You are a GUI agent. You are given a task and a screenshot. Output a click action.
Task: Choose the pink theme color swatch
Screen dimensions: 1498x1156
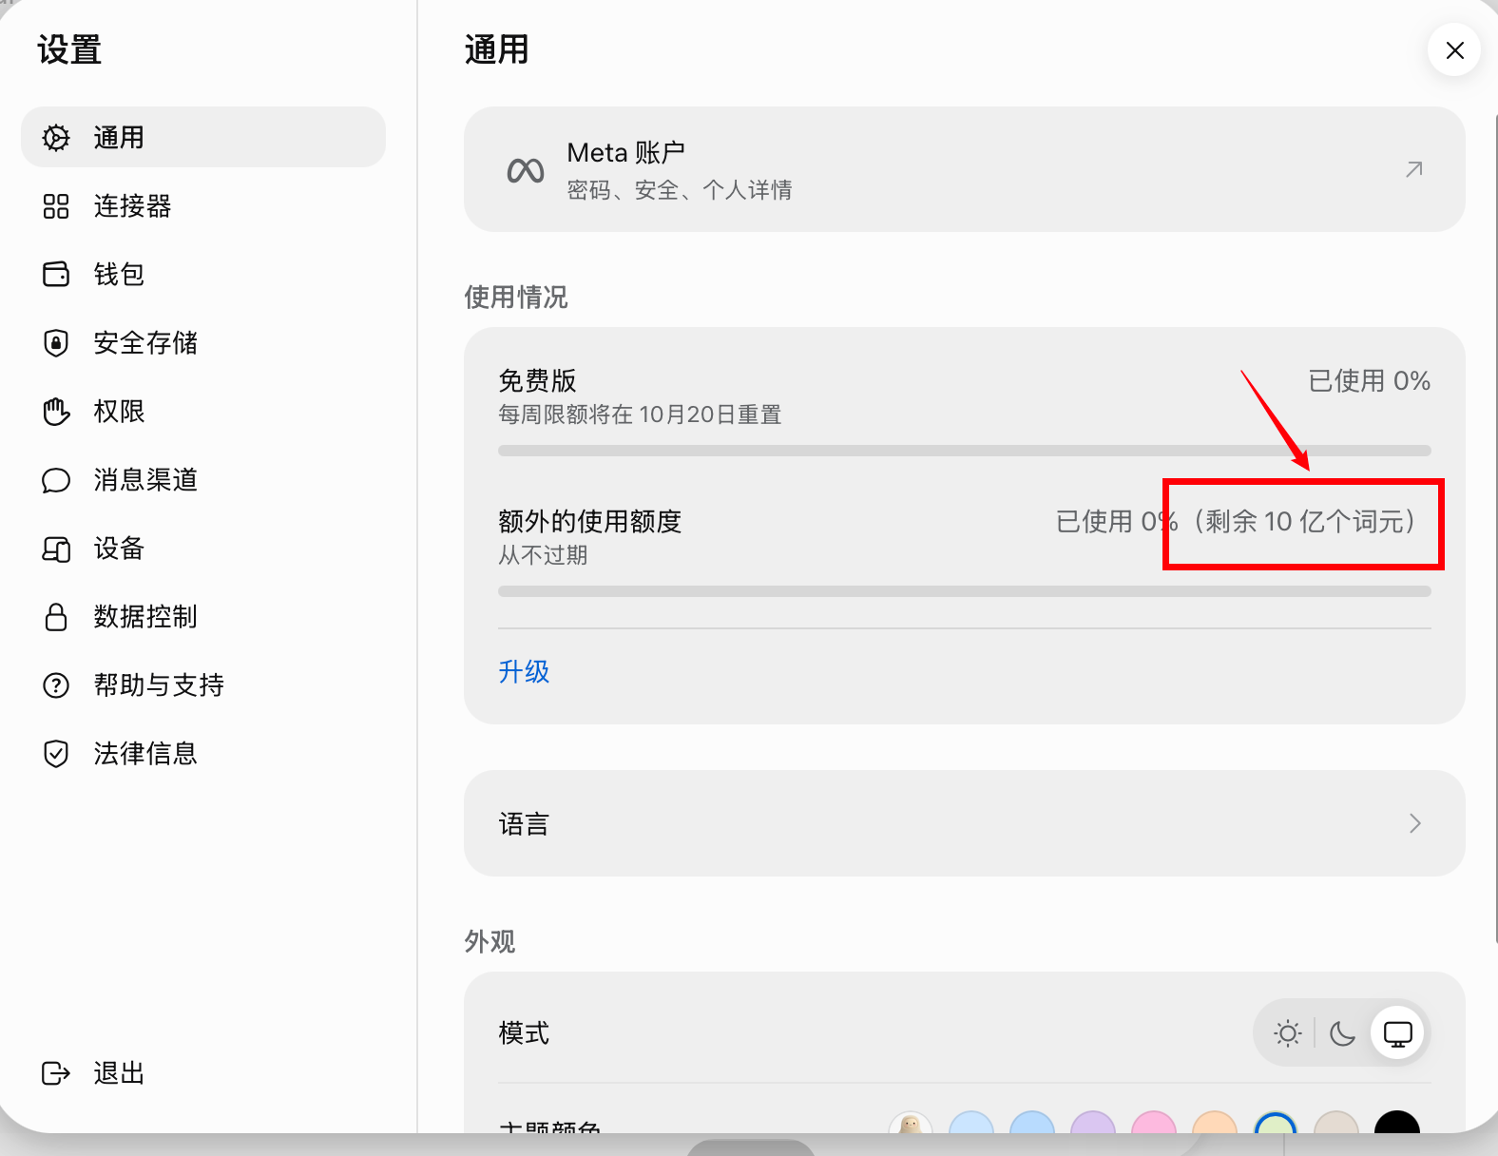pos(1153,1122)
